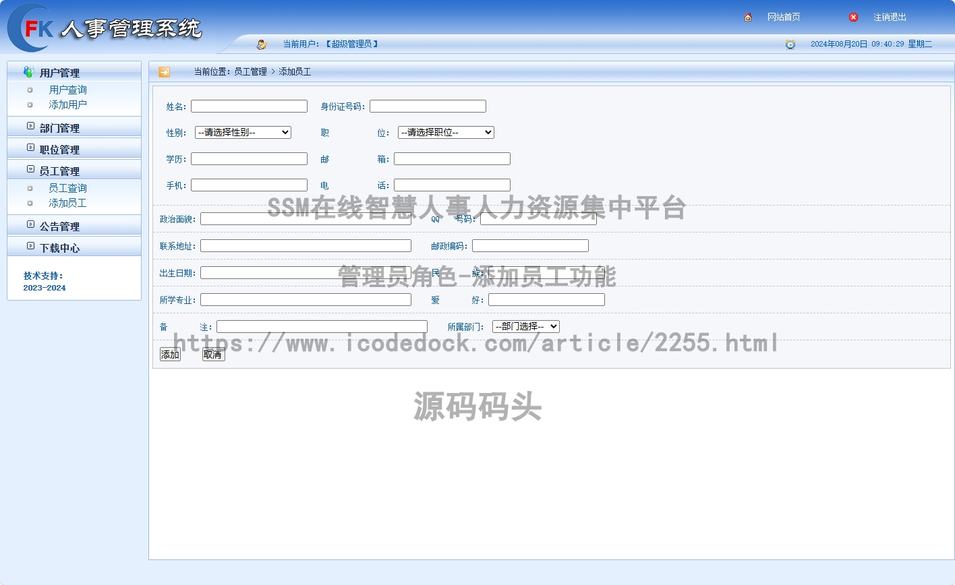Focus the 手机 input field
Viewport: 955px width, 585px height.
click(x=249, y=185)
